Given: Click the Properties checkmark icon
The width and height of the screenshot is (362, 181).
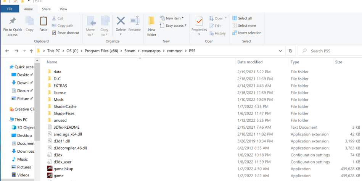Looking at the screenshot, I should [199, 21].
